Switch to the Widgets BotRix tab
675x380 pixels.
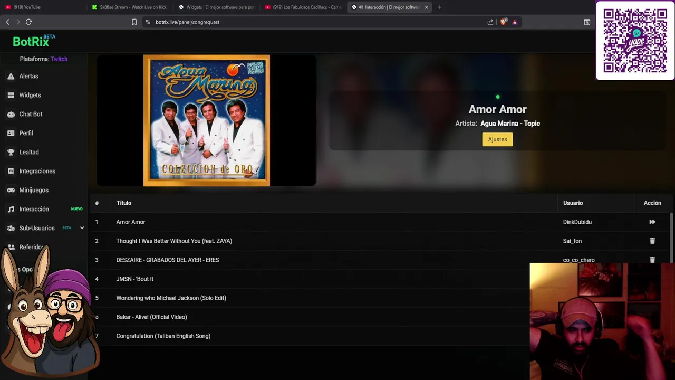(x=216, y=7)
